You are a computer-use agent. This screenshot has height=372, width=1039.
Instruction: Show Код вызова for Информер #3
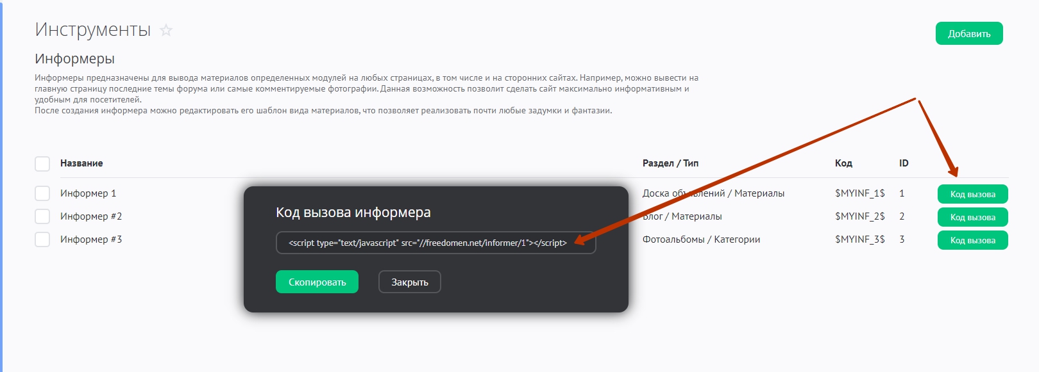coord(972,240)
